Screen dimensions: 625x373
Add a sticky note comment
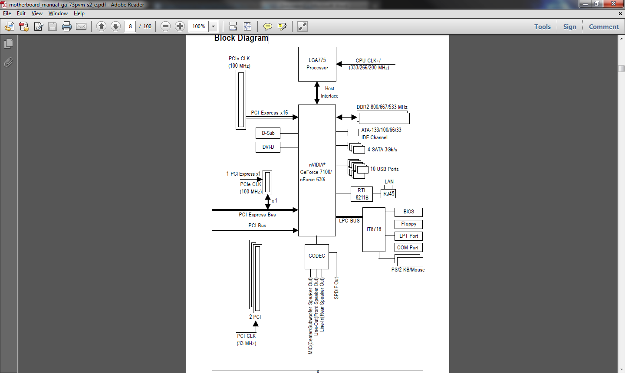click(268, 26)
